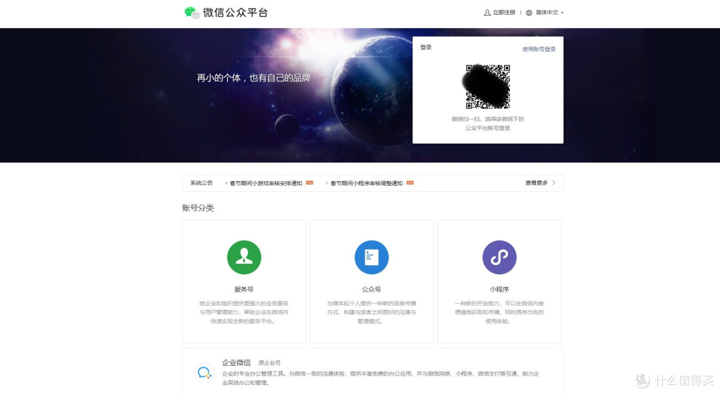Image resolution: width=720 pixels, height=395 pixels.
Task: Open the 立即注册 registration link
Action: point(504,13)
